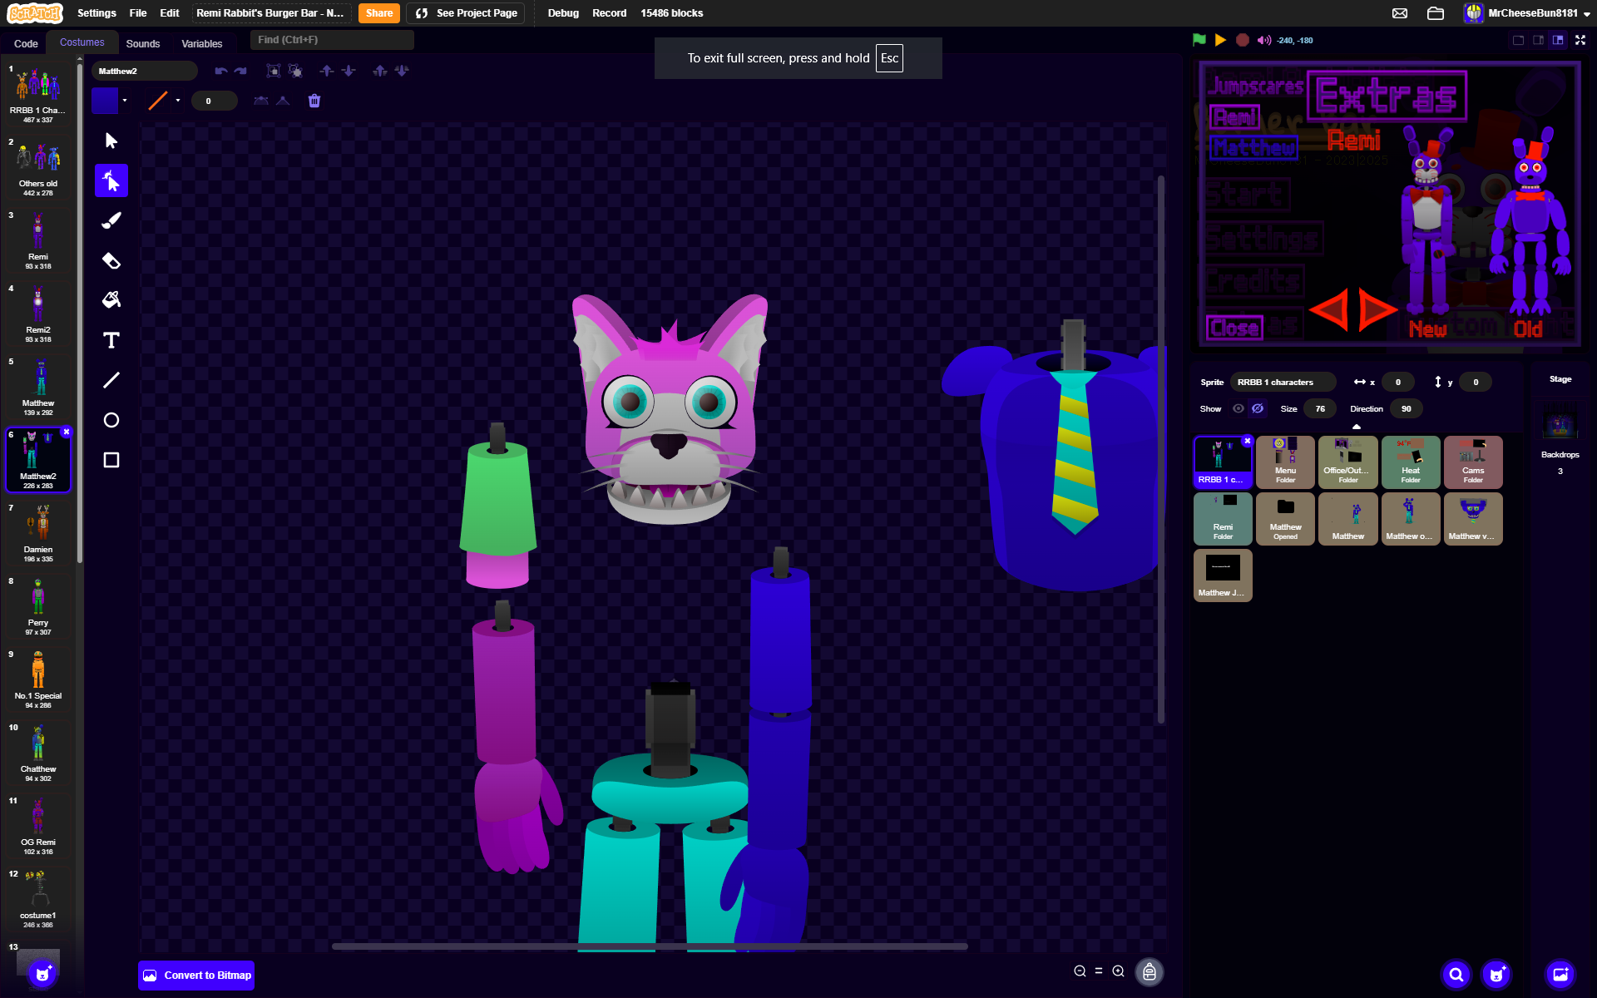Switch to the middle stage layout icon
Image resolution: width=1597 pixels, height=998 pixels.
1538,40
